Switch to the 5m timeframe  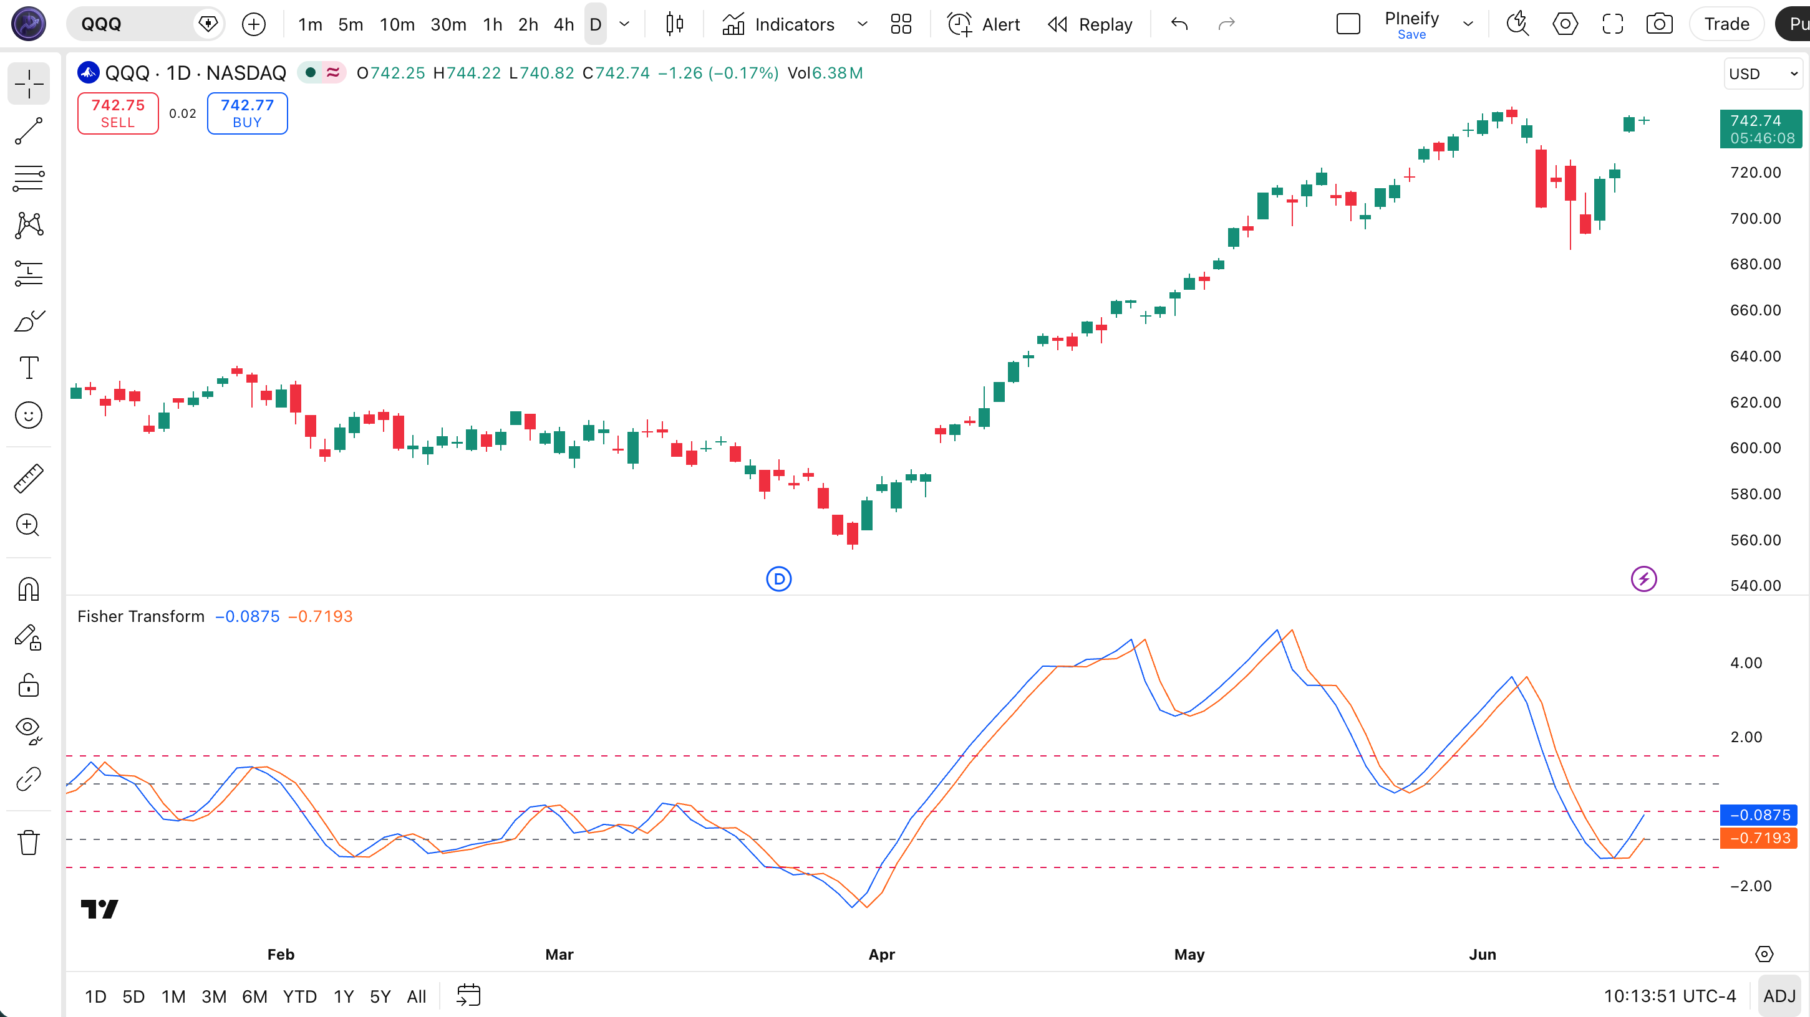click(x=351, y=24)
